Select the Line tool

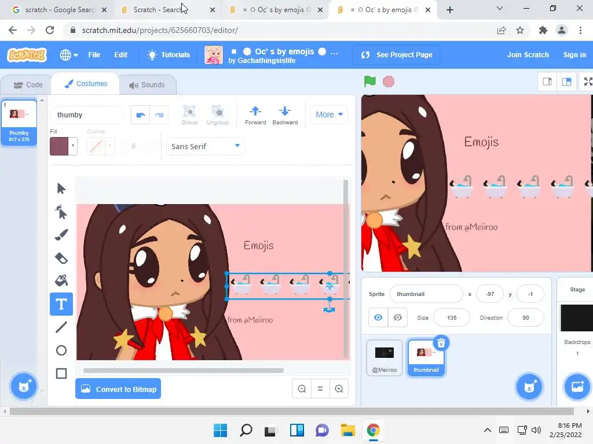[x=61, y=327]
